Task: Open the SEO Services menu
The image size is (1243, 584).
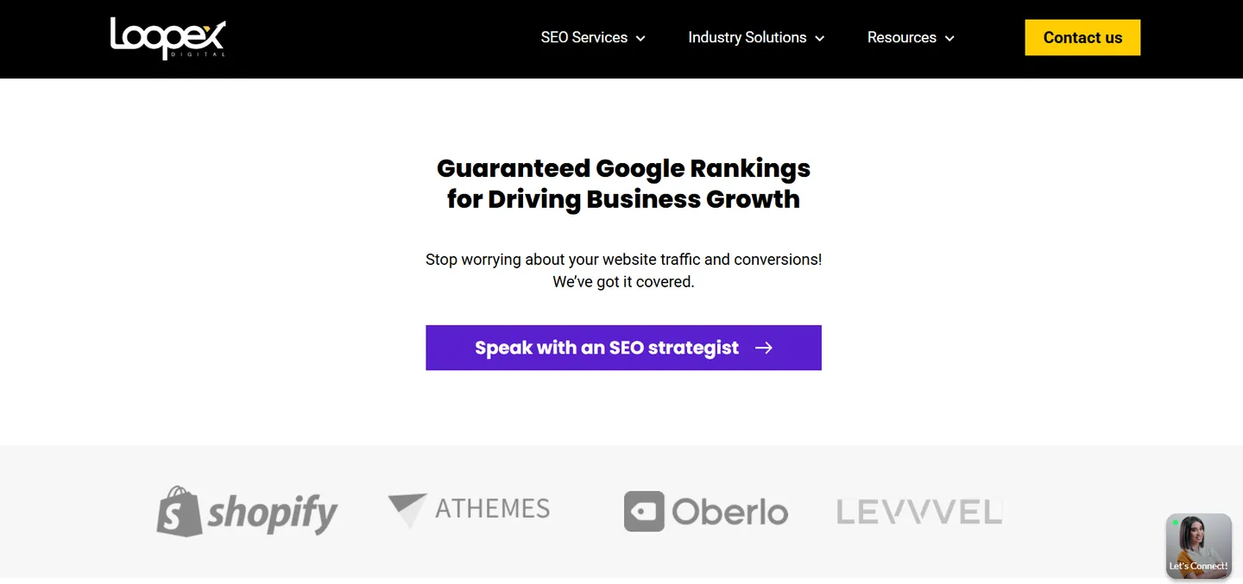Action: coord(593,38)
